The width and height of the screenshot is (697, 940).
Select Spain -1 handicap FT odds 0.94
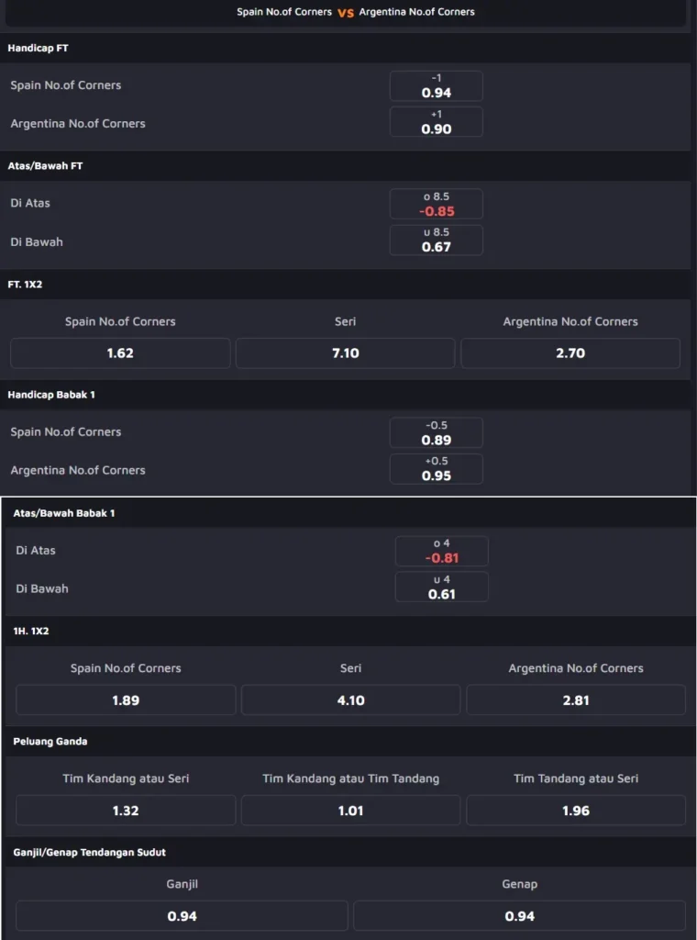[436, 85]
